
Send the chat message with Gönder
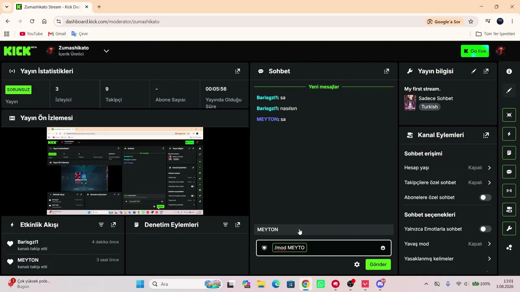click(378, 264)
